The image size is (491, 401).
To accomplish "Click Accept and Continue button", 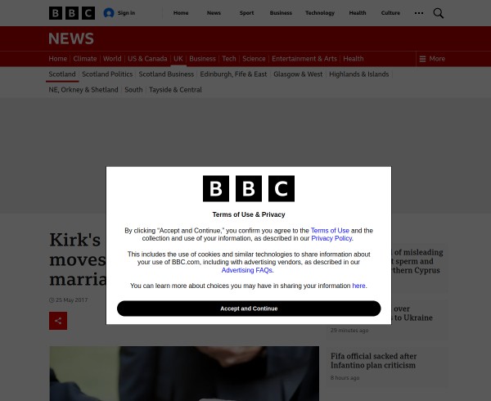I will (x=249, y=309).
